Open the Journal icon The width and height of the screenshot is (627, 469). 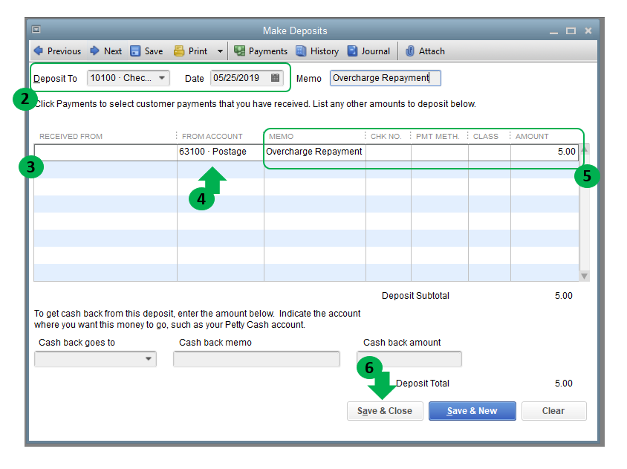coord(352,51)
